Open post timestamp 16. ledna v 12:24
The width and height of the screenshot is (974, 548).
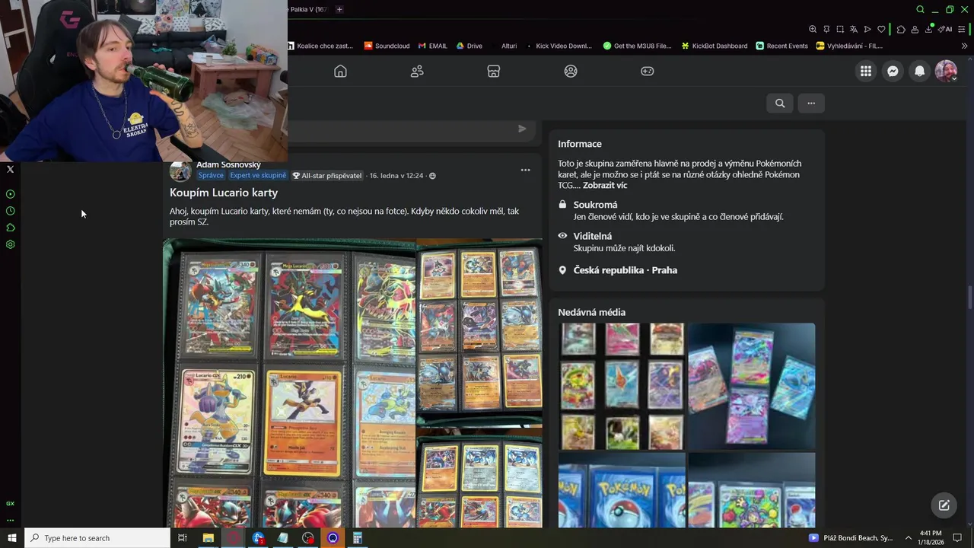(x=396, y=175)
